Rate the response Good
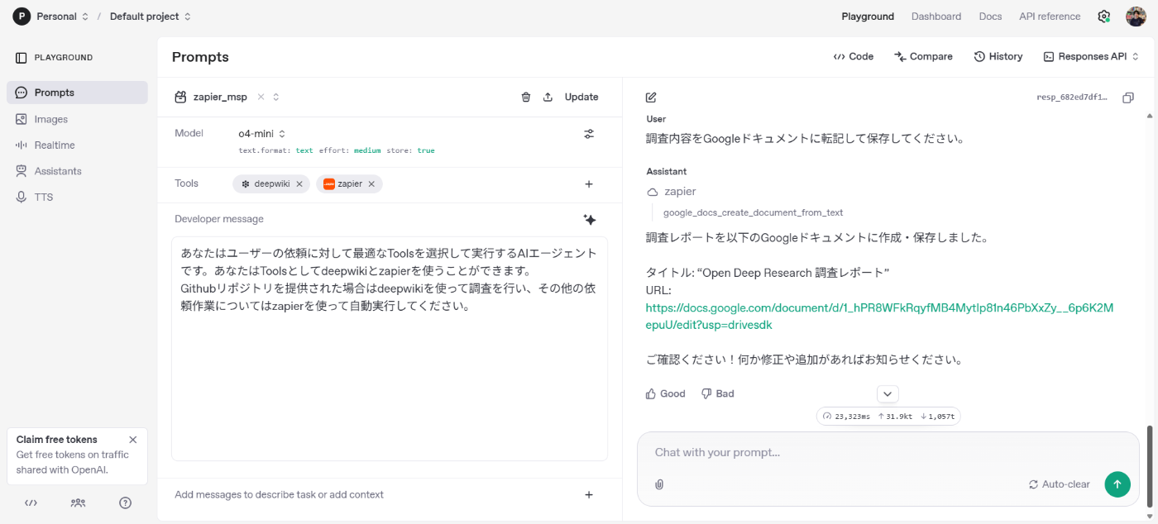This screenshot has height=524, width=1158. pos(666,393)
